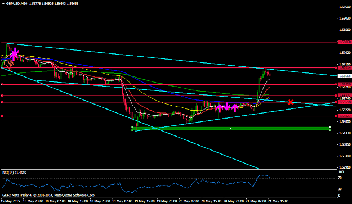Click the 21 May 15:00 time label
The width and height of the screenshot is (352, 204).
(x=278, y=201)
